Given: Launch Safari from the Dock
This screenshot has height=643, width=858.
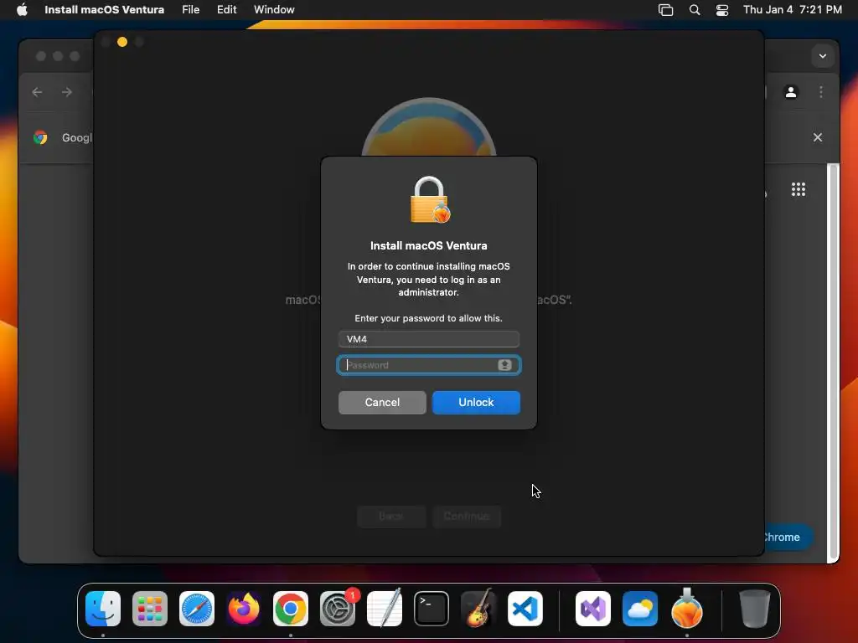Looking at the screenshot, I should 197,608.
